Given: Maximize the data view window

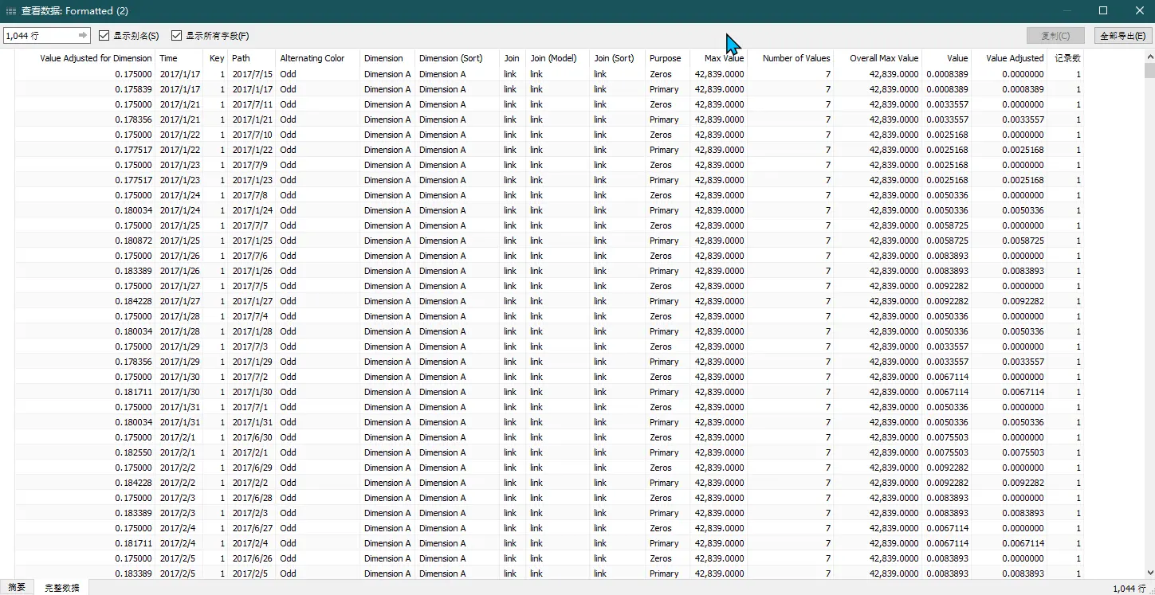Looking at the screenshot, I should tap(1103, 11).
